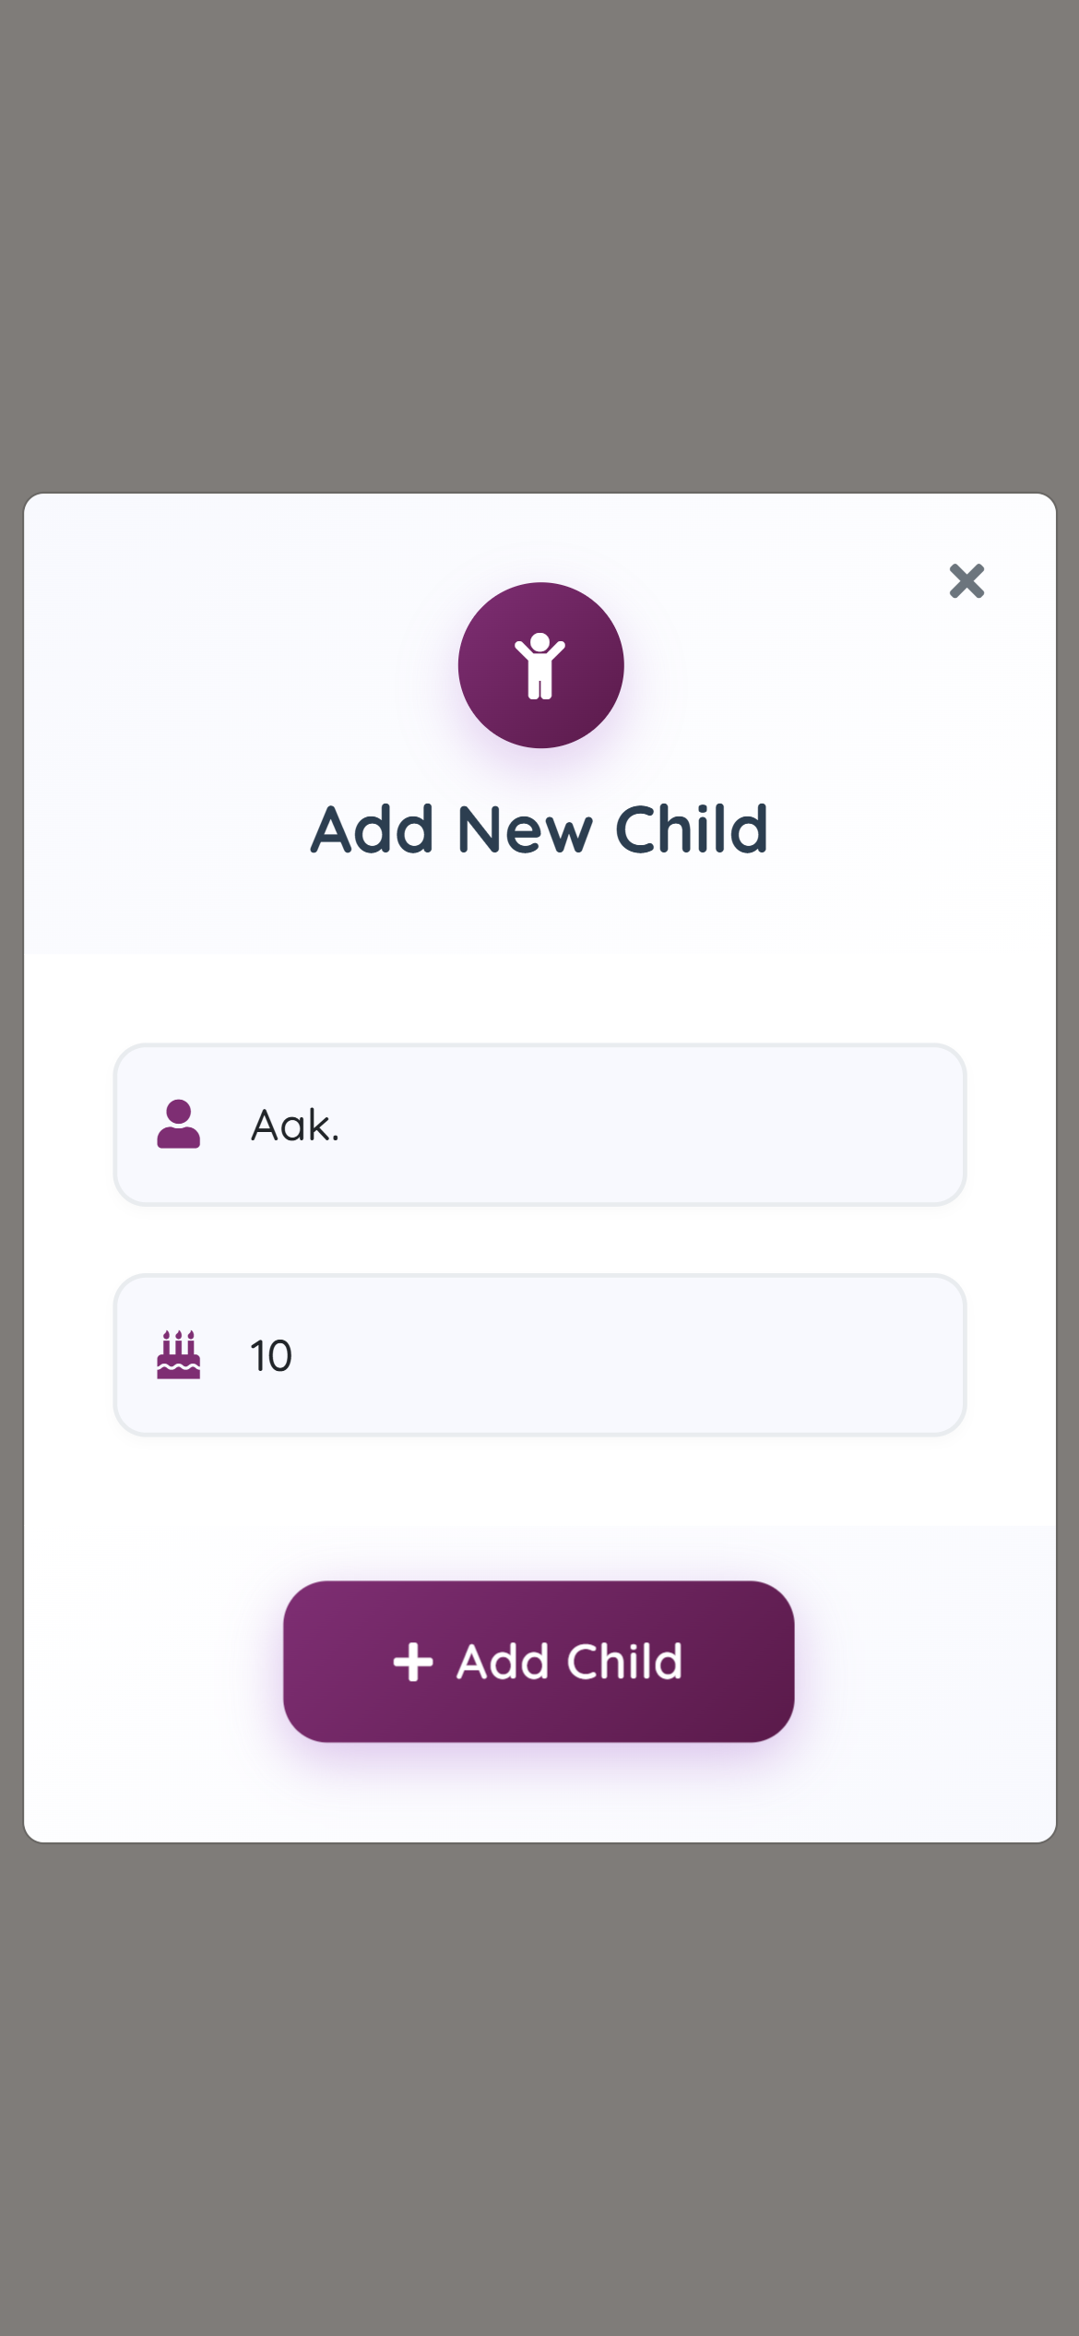Click the purple circular child badge above the title

click(539, 666)
